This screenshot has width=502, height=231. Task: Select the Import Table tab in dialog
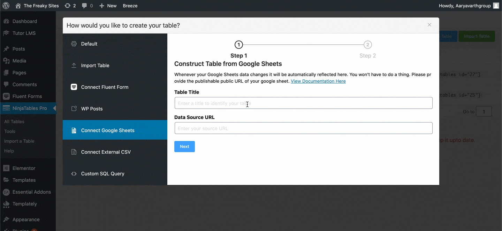[x=115, y=66]
